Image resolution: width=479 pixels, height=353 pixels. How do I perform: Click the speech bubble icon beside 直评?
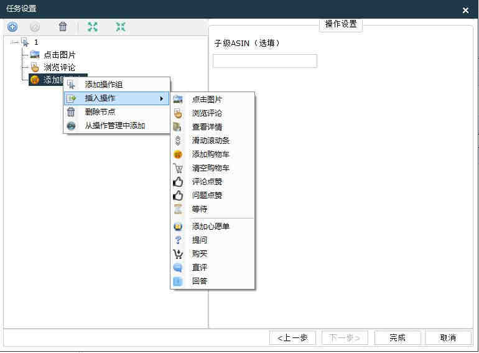click(x=178, y=268)
